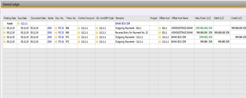Viewport: 246px width, 98px height.
Task: Select ADMINISTRASI BANK in Reverse Entry row
Action: pyautogui.click(x=182, y=33)
